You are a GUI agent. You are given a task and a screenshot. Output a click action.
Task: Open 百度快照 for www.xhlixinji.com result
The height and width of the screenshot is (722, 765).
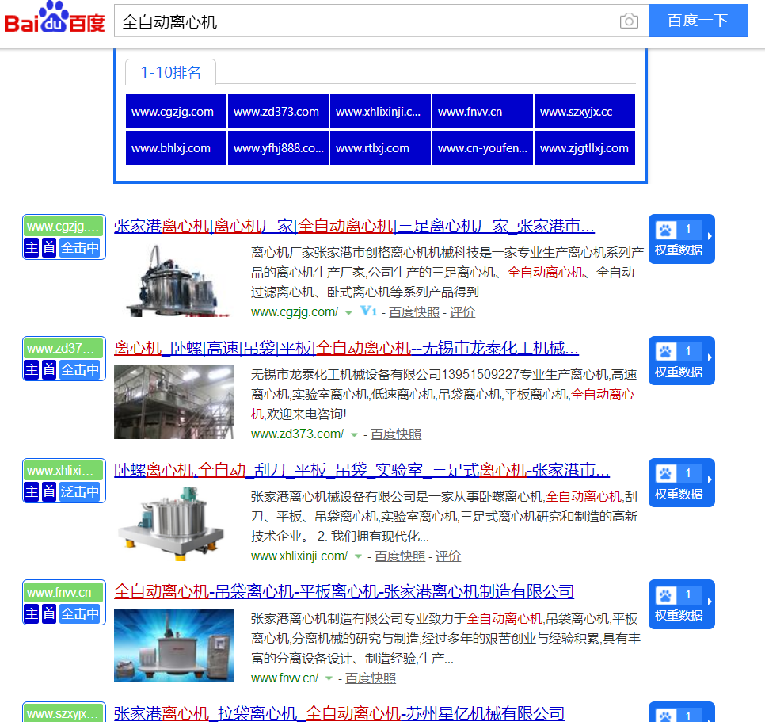pyautogui.click(x=400, y=556)
